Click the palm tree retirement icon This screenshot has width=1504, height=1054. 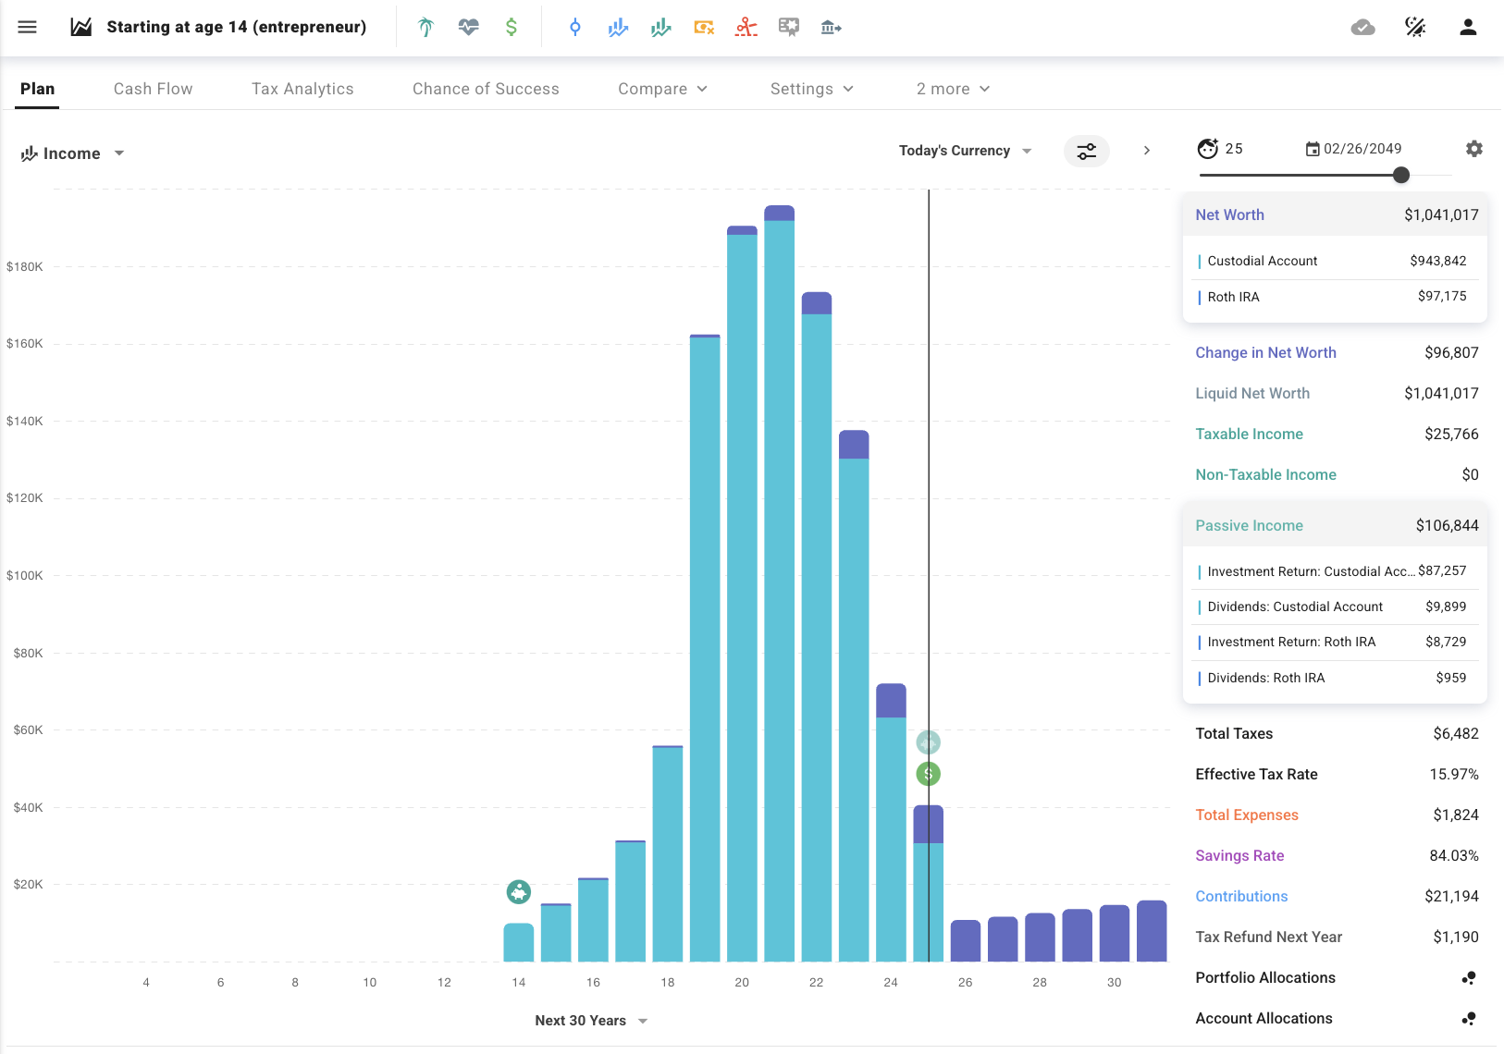point(425,28)
